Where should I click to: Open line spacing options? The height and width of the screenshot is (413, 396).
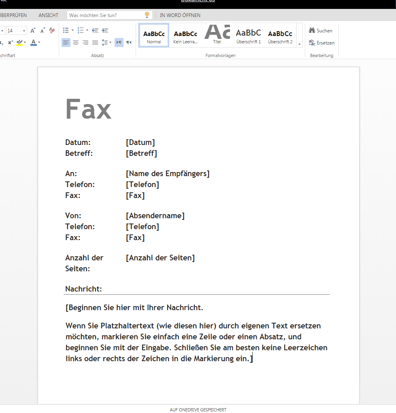104,43
